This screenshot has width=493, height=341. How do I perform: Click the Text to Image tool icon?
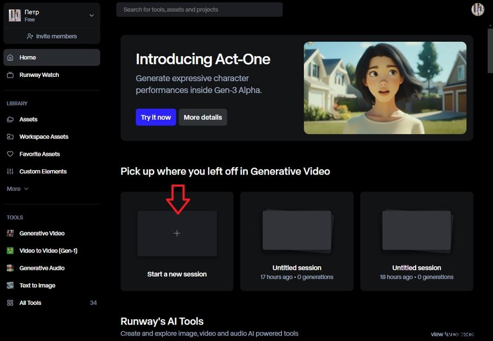pos(10,285)
